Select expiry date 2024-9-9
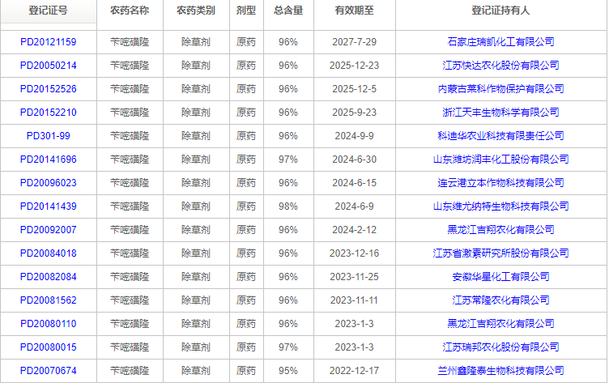The width and height of the screenshot is (609, 383). 354,136
